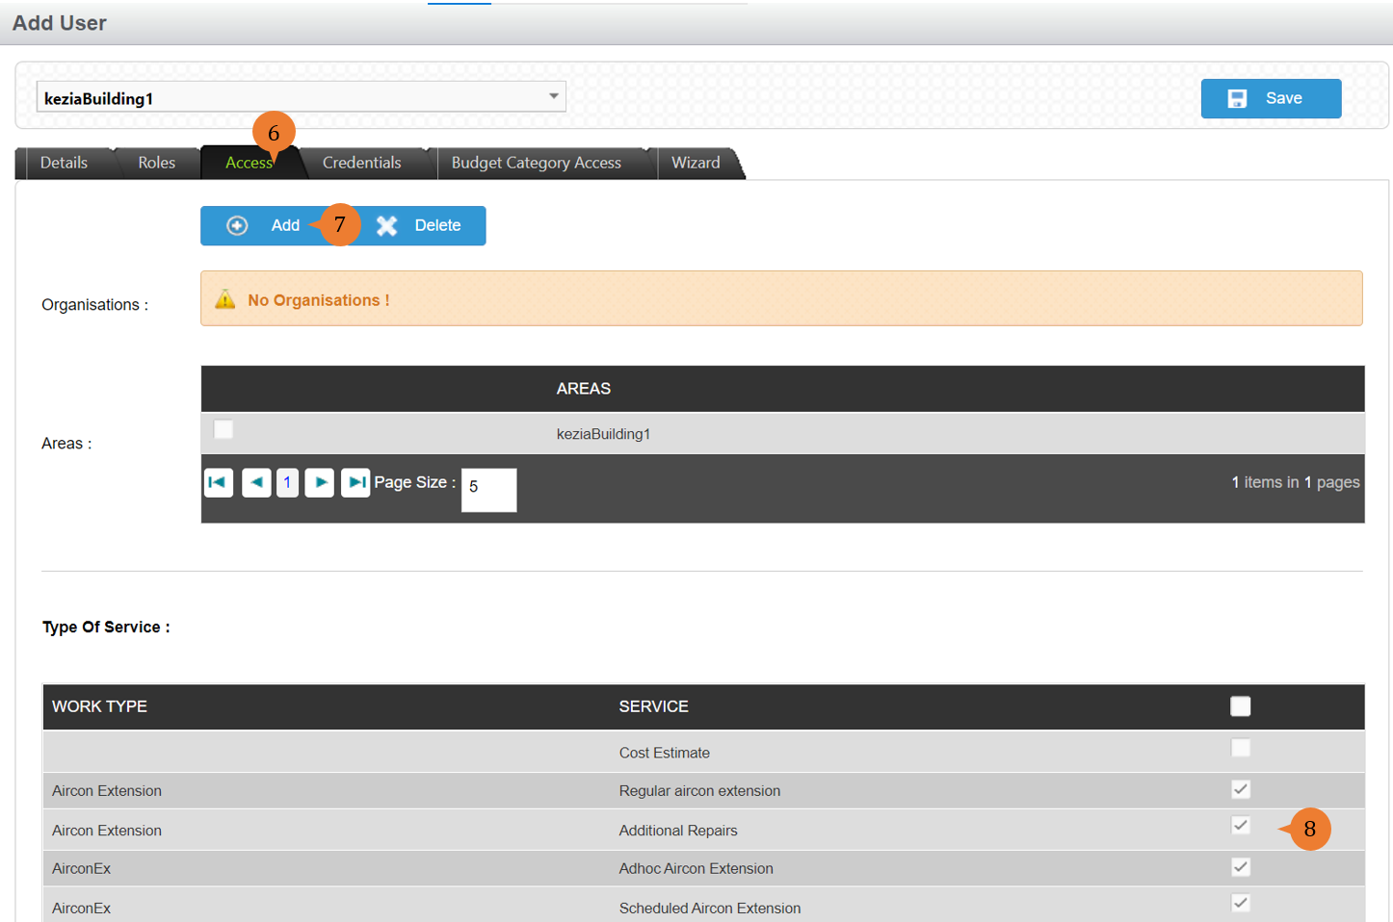Screen dimensions: 1393x922
Task: Uncheck the Additional Repairs checkbox
Action: point(1241,826)
